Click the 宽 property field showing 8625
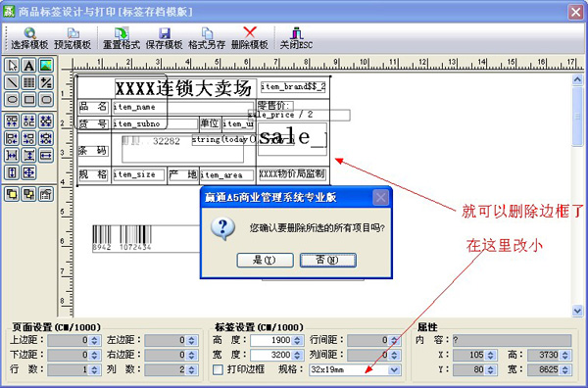 (x=550, y=369)
